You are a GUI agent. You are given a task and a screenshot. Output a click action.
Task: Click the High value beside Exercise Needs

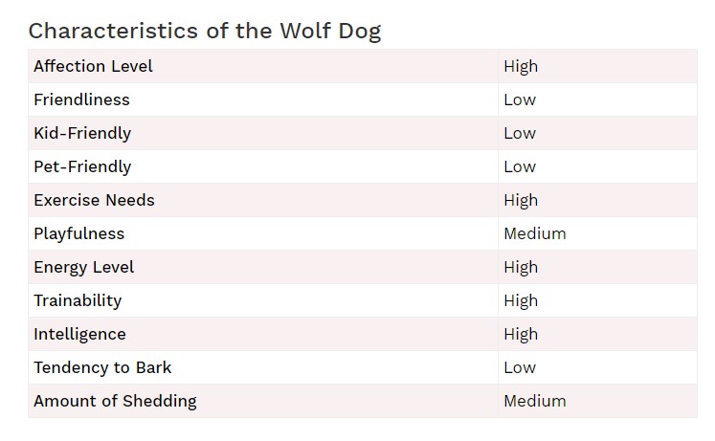point(521,201)
